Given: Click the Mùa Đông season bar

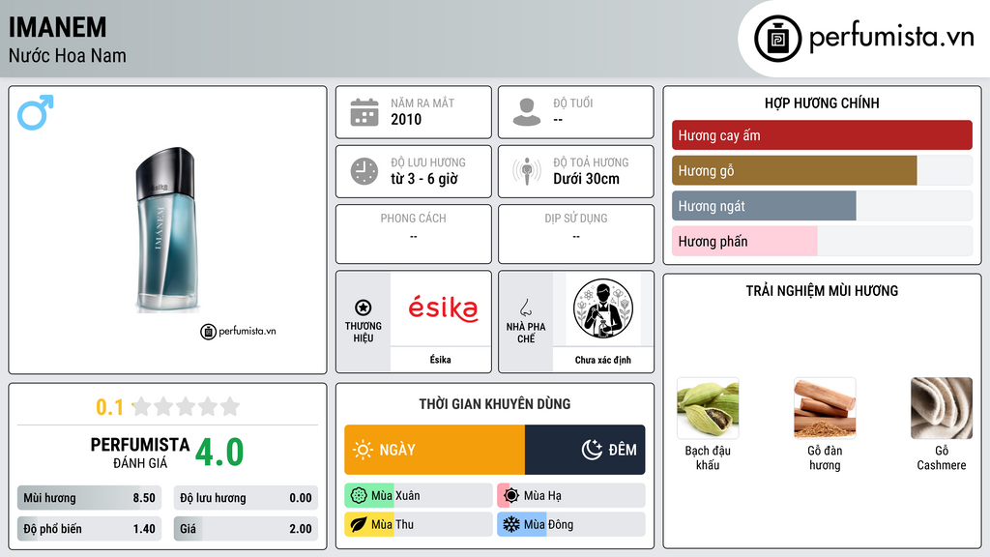Looking at the screenshot, I should pos(571,525).
